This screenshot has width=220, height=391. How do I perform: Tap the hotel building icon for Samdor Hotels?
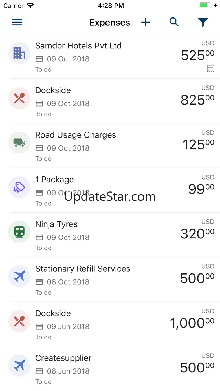tap(19, 53)
